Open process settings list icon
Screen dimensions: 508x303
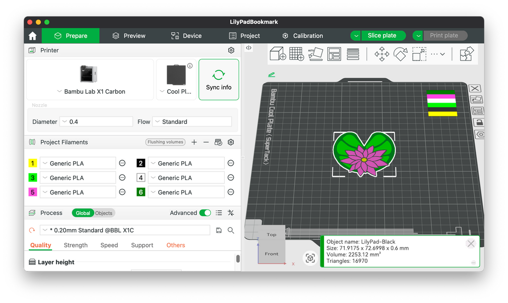(219, 213)
